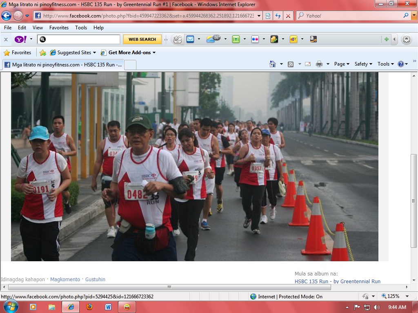Toggle the speaker icon in the system tray

pyautogui.click(x=378, y=307)
